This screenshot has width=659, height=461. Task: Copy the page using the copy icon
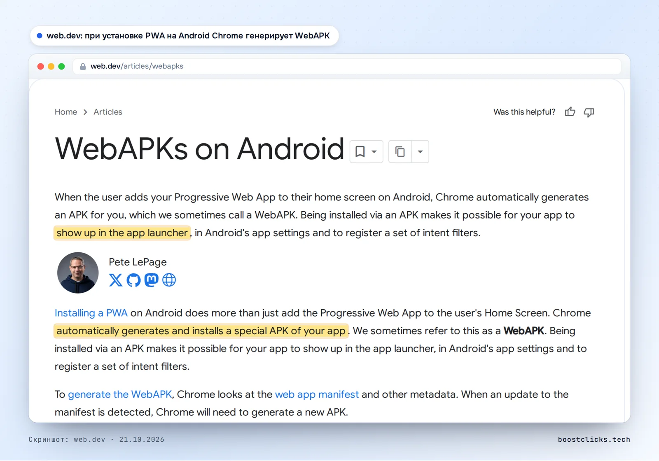400,151
